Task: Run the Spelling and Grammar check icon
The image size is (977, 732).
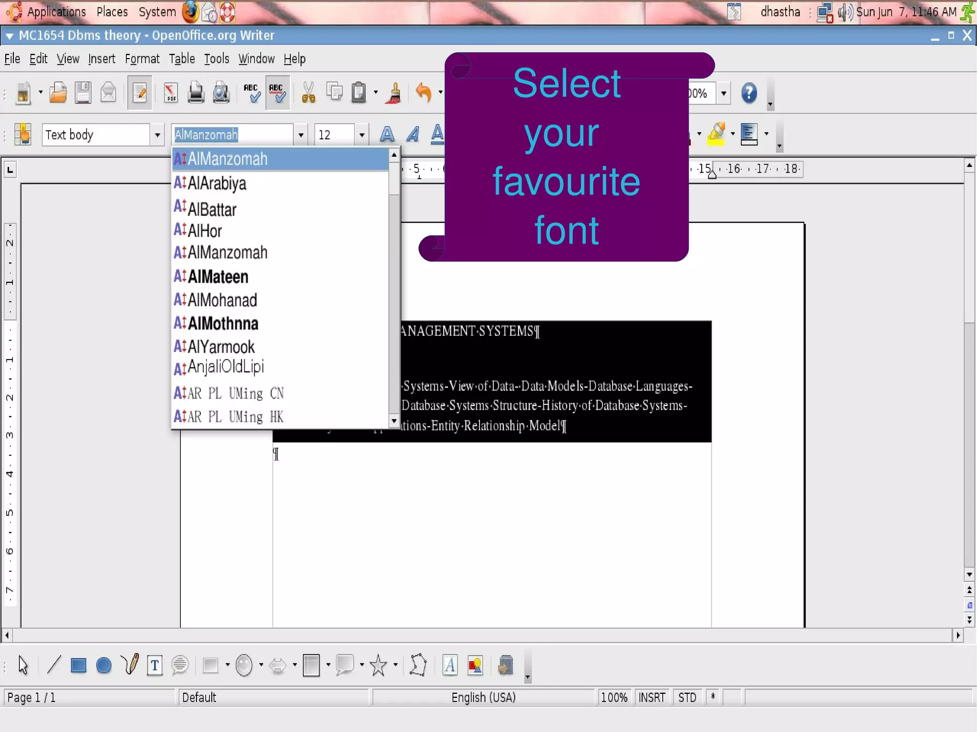Action: tap(251, 93)
